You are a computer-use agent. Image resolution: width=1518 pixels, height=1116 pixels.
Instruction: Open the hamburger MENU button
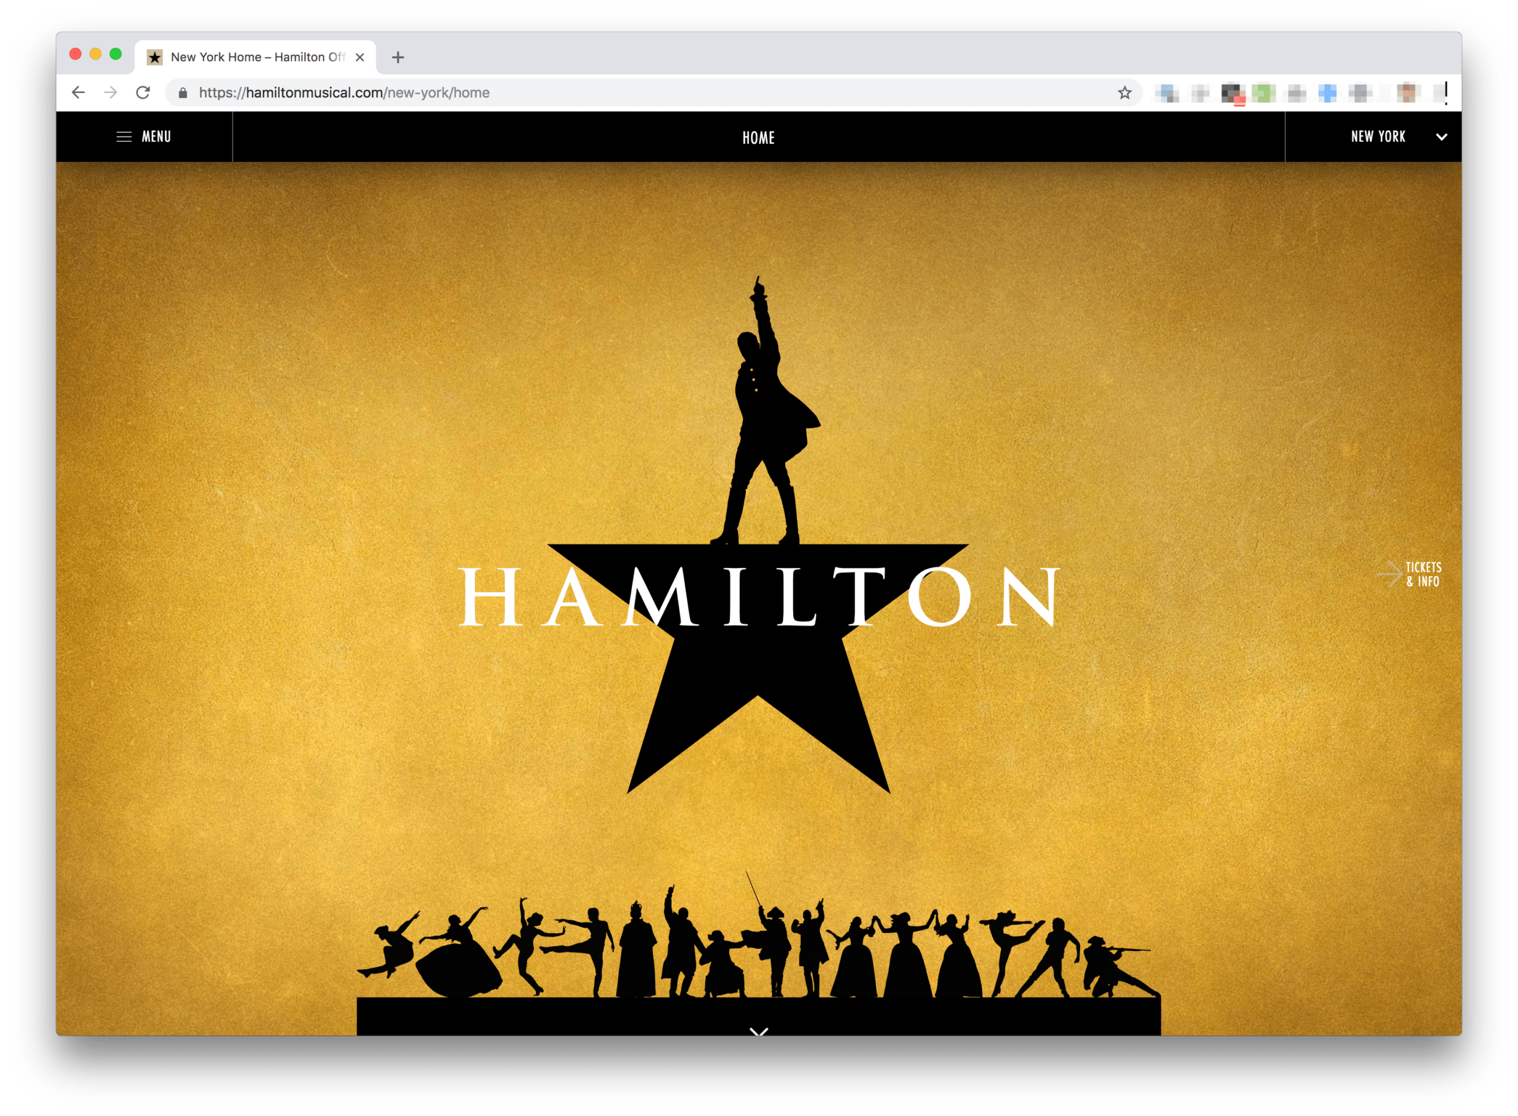[144, 137]
